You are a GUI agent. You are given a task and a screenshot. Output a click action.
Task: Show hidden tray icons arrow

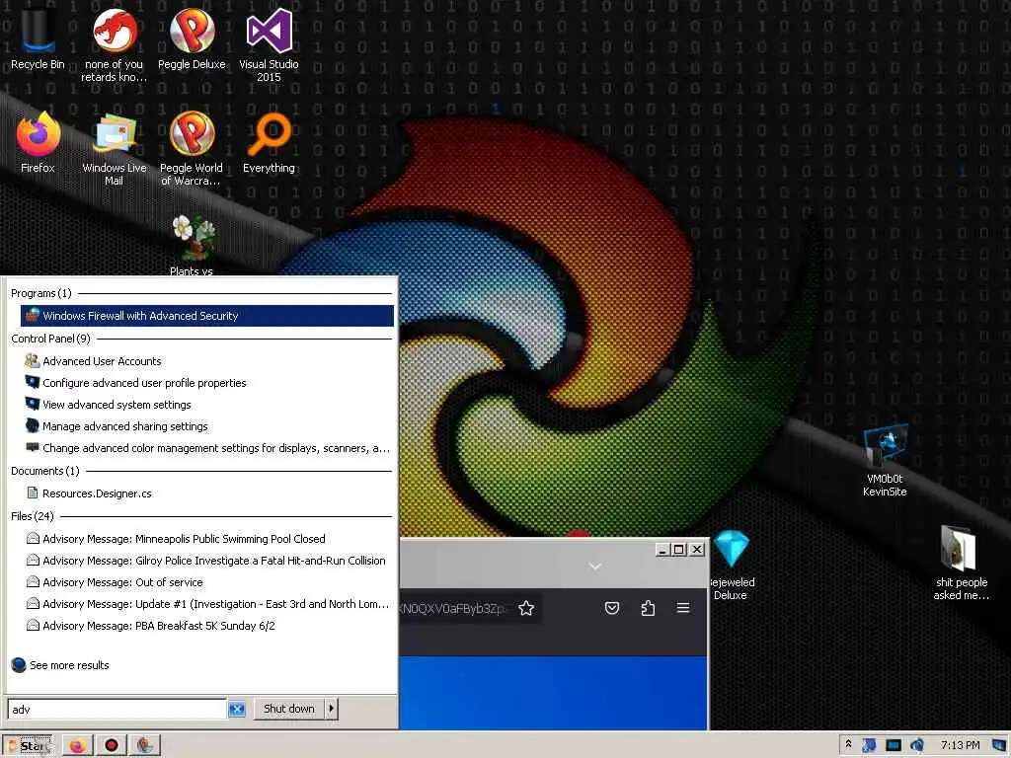point(848,744)
